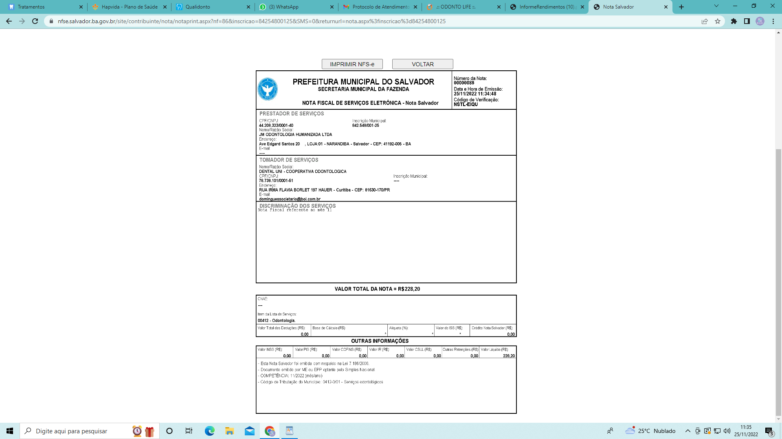Toggle the browser side panel icon
The width and height of the screenshot is (782, 439).
(747, 21)
